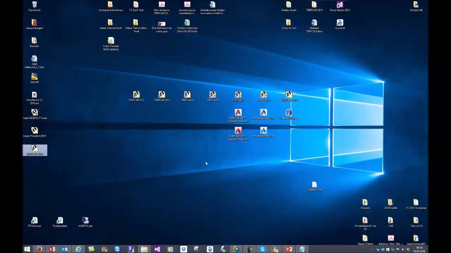Click the TrepCAD2016v115.exe installer icon
Screen dimensions: 451x253
tap(35, 113)
